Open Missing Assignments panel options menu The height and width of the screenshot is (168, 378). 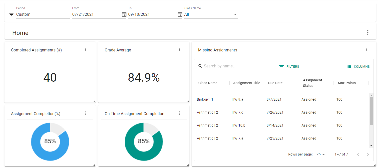point(366,49)
